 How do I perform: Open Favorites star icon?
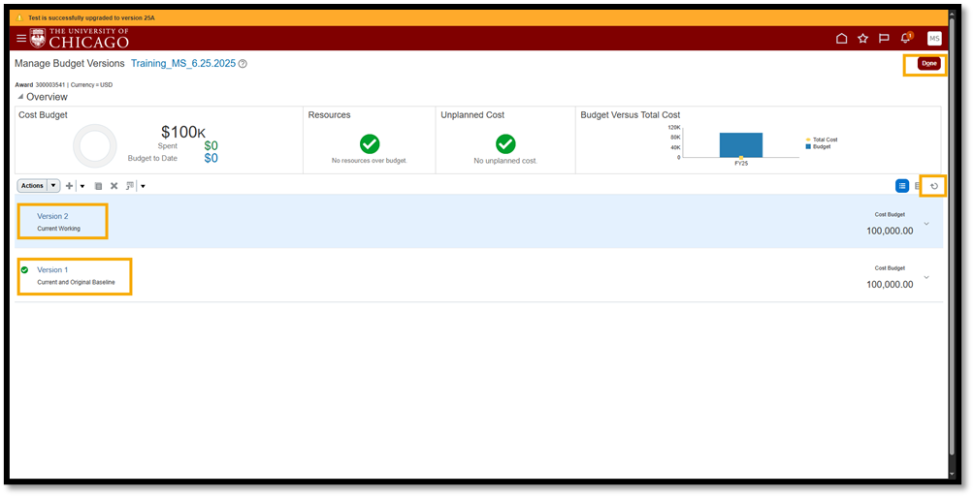(x=862, y=39)
